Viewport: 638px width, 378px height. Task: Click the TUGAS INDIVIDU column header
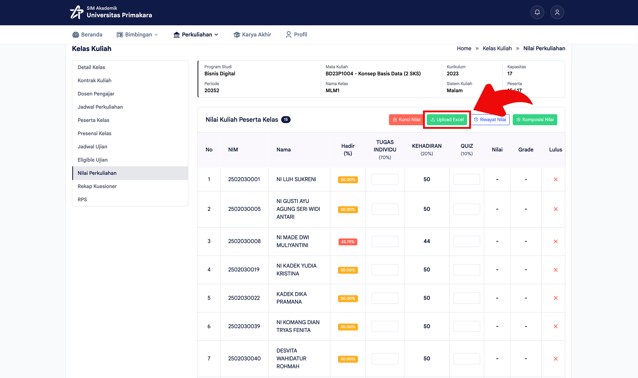coord(385,150)
